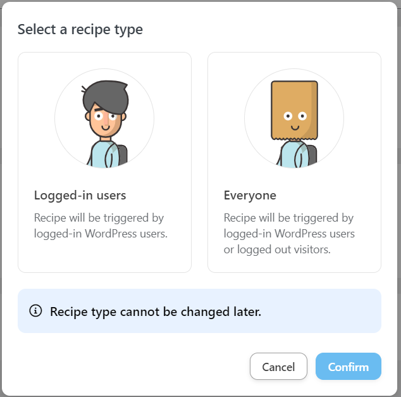Click the logged-in user avatar illustration
This screenshot has width=401, height=397.
click(104, 119)
